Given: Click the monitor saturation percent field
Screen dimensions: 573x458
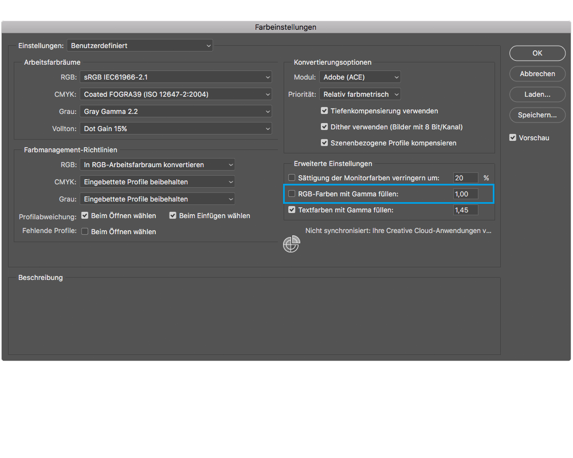Looking at the screenshot, I should tap(465, 178).
